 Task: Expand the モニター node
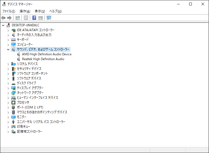[8, 117]
